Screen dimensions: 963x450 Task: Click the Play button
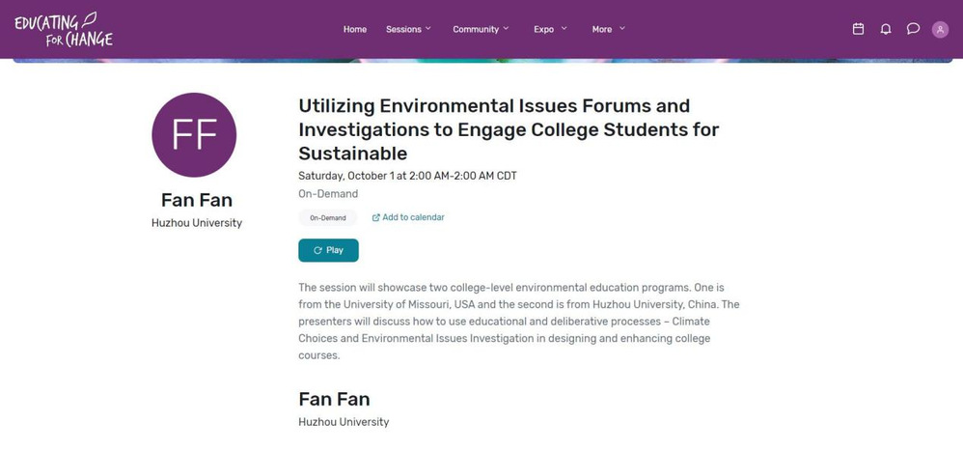tap(328, 250)
